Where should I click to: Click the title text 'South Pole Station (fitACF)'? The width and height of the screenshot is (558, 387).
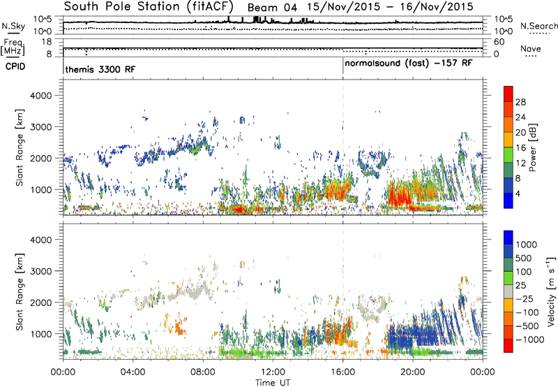click(x=149, y=6)
